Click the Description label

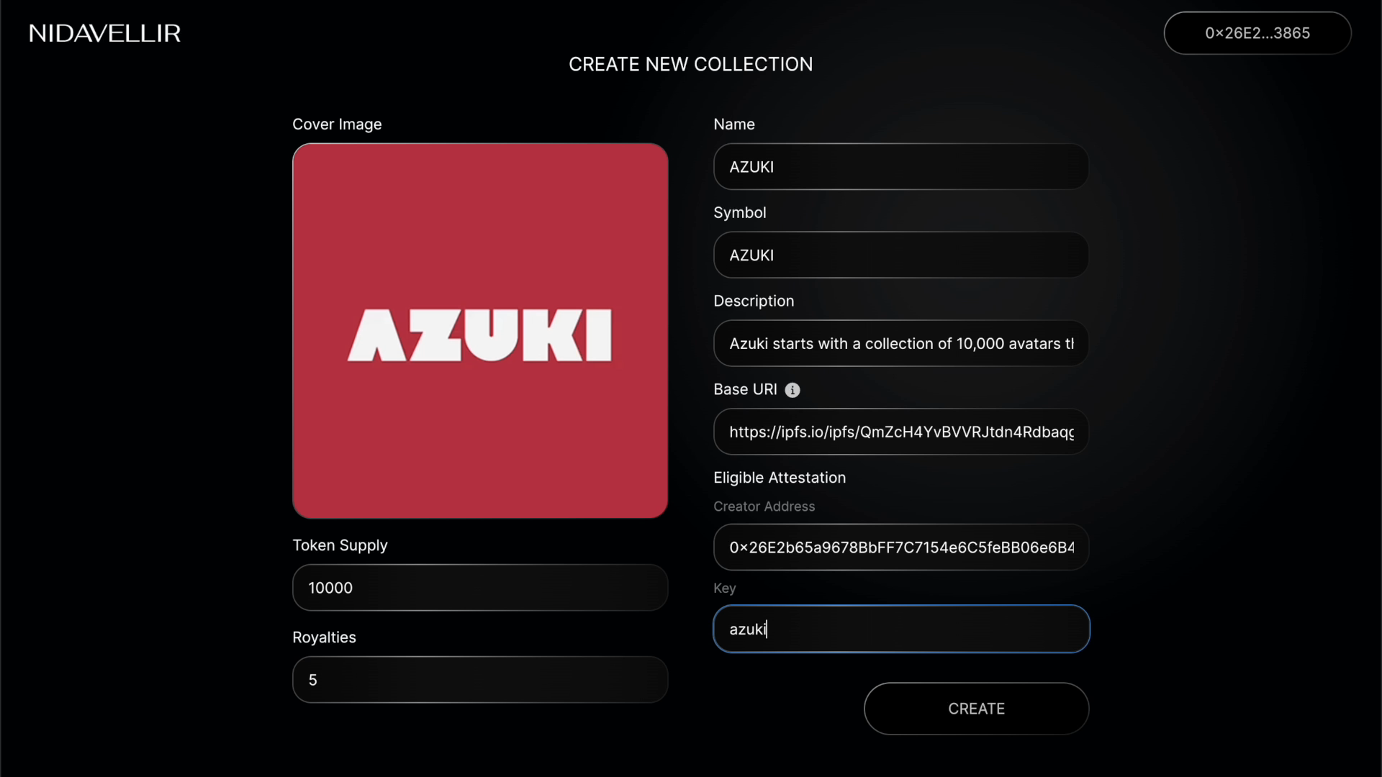pos(754,301)
